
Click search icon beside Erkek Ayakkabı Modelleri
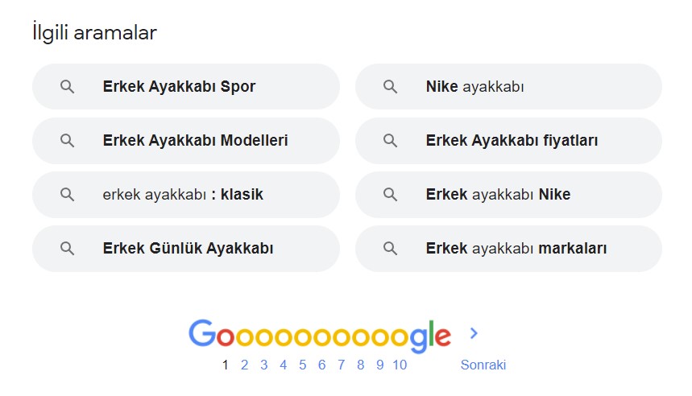pyautogui.click(x=68, y=141)
